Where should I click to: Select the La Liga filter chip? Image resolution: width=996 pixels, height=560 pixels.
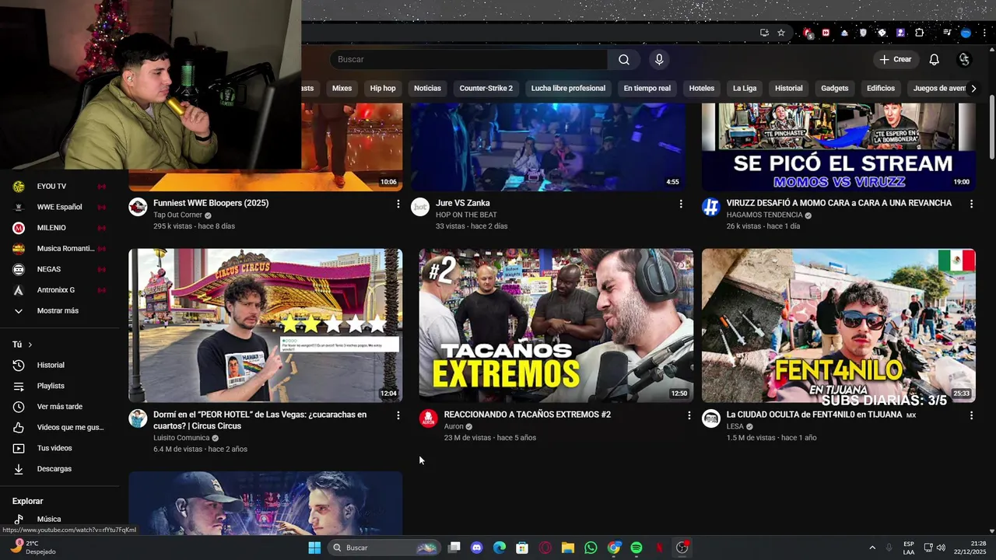pyautogui.click(x=745, y=89)
